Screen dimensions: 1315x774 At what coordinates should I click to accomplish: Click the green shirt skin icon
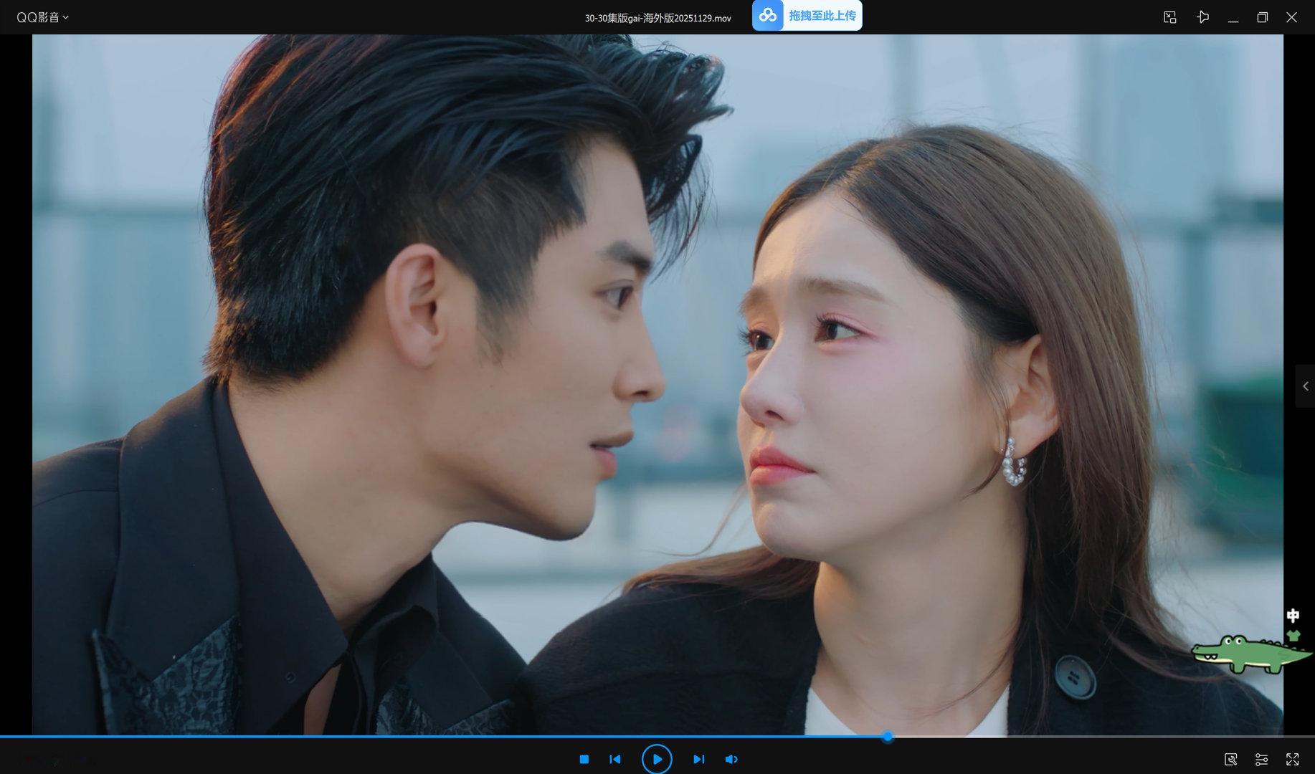tap(1293, 635)
